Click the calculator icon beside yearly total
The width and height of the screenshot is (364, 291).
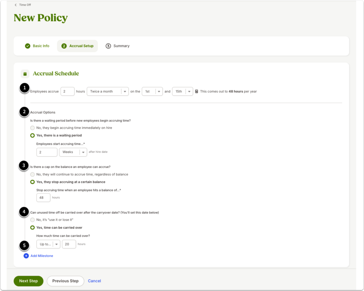coord(196,91)
